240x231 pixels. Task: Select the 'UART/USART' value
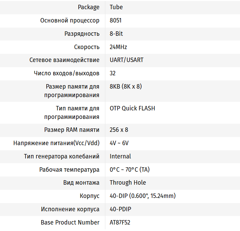point(126,60)
